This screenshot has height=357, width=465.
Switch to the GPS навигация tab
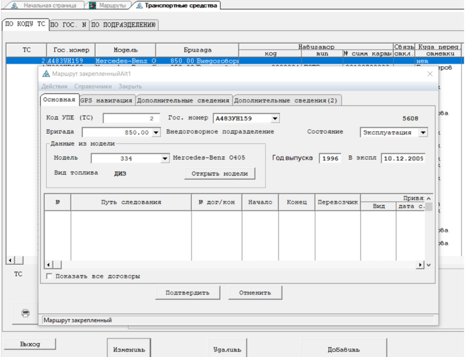tap(106, 101)
